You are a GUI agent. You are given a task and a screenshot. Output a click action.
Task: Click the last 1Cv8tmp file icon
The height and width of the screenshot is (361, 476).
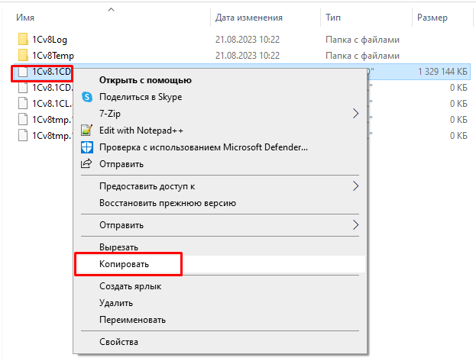22,136
